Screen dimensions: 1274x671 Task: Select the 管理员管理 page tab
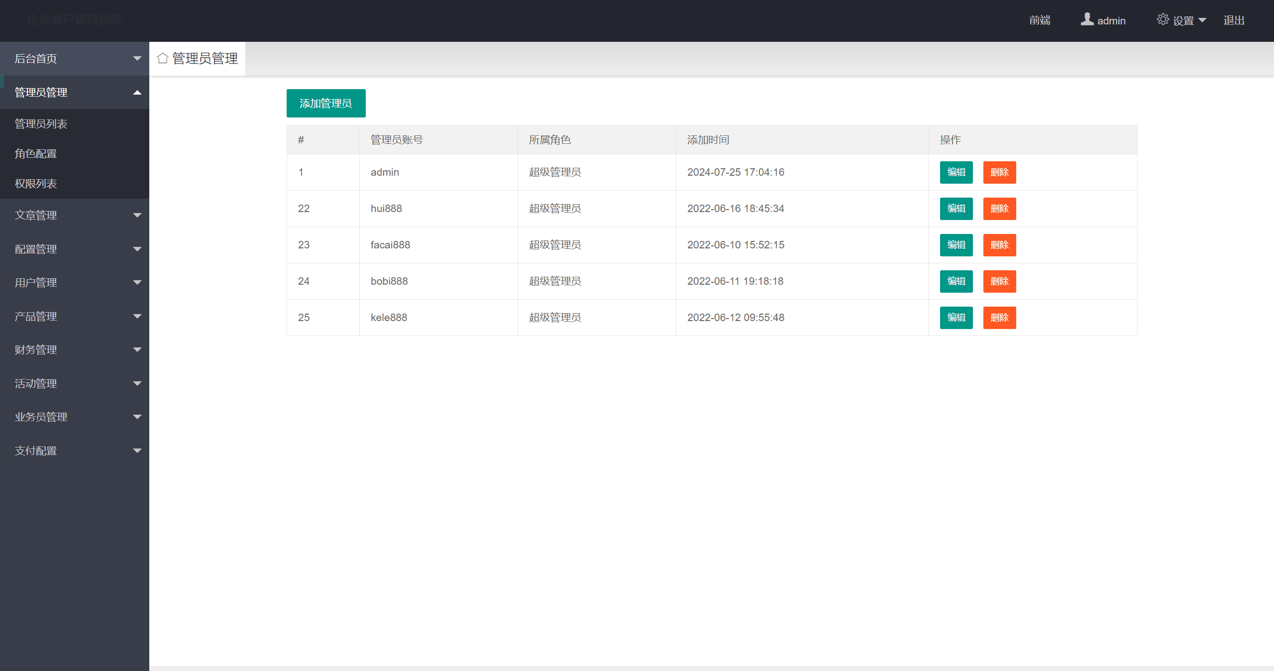(205, 59)
